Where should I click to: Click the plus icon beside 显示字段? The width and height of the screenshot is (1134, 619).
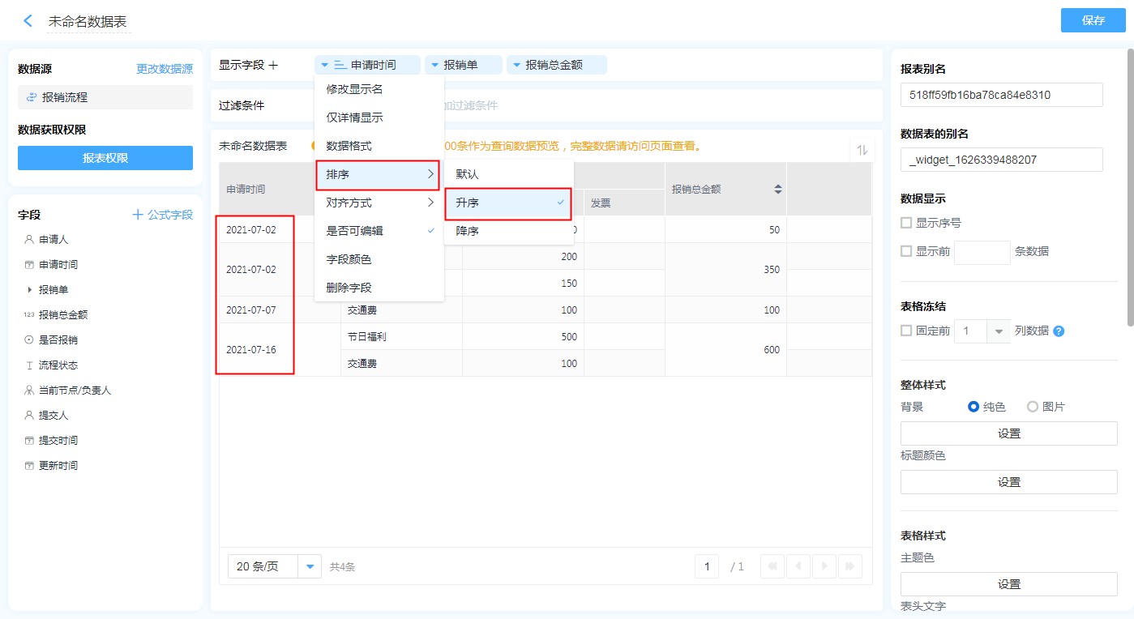coord(273,65)
